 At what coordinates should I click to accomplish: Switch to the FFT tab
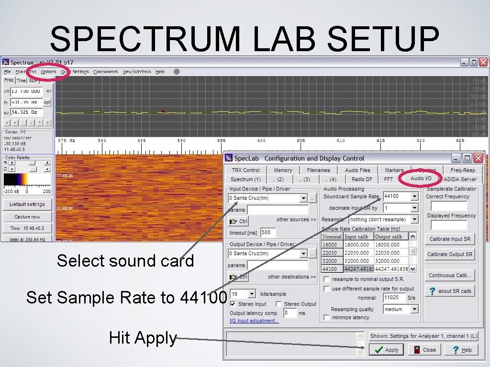tap(389, 179)
